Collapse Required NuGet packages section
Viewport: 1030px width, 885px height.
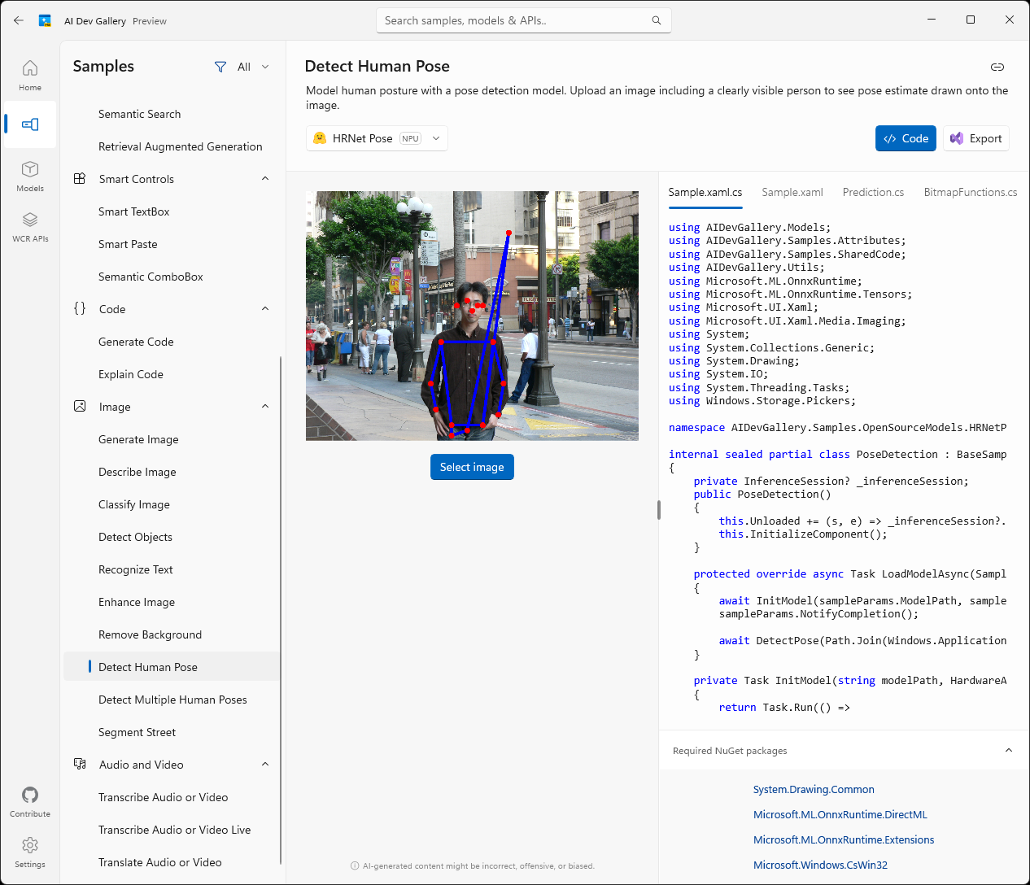coord(1008,751)
